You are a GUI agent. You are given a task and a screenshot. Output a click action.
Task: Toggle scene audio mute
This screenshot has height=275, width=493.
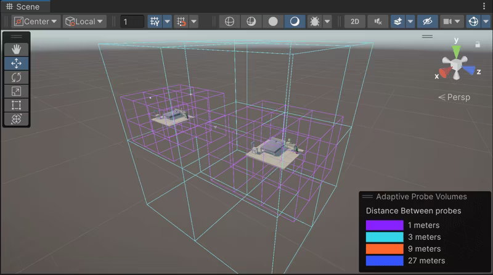tap(378, 22)
